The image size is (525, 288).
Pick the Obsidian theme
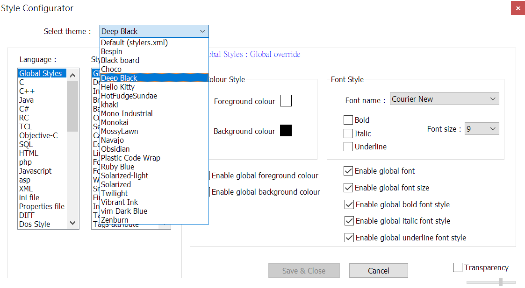(x=115, y=149)
